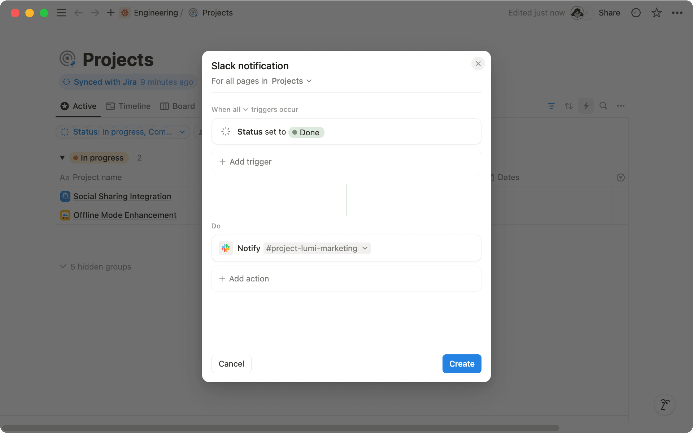Collapse the In progress group
This screenshot has width=693, height=433.
[62, 158]
